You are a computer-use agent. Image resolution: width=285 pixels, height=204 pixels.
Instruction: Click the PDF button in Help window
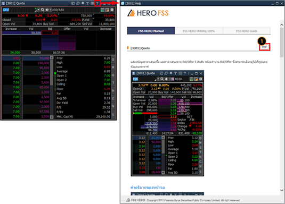point(264,47)
